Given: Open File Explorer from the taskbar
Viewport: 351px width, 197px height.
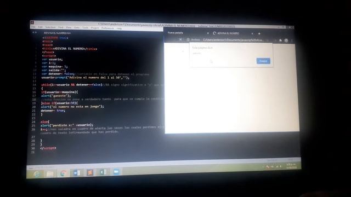Looking at the screenshot, I should pos(50,173).
